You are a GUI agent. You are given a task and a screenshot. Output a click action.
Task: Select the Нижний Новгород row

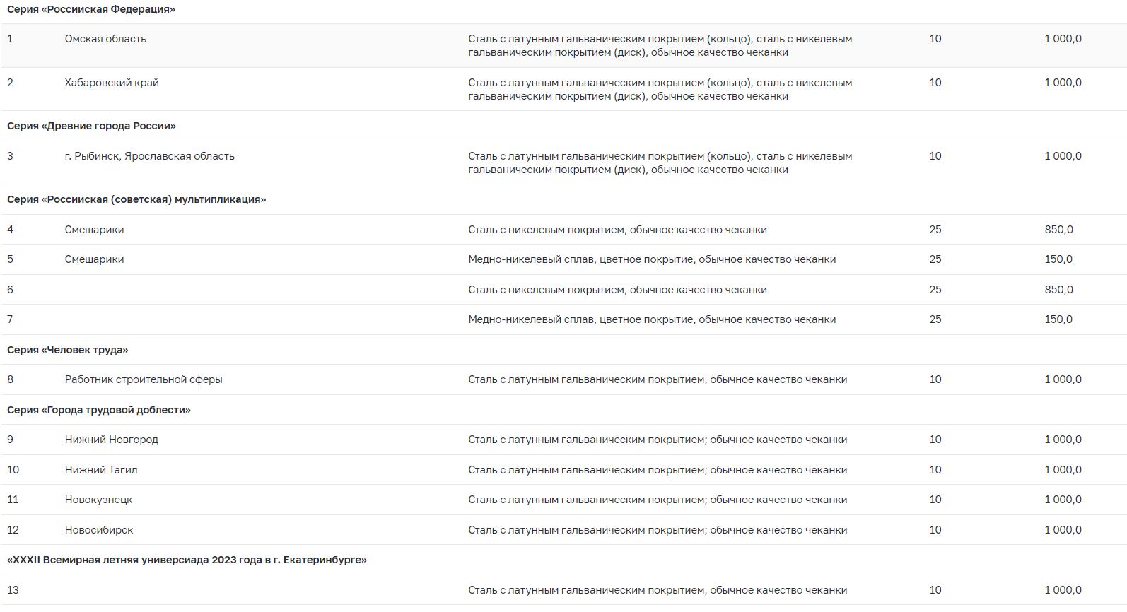(x=563, y=440)
